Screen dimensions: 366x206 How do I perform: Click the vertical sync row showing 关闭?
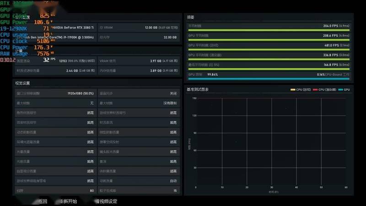[x=138, y=93]
